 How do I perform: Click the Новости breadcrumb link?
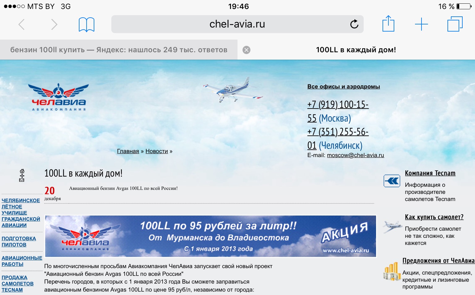(156, 151)
